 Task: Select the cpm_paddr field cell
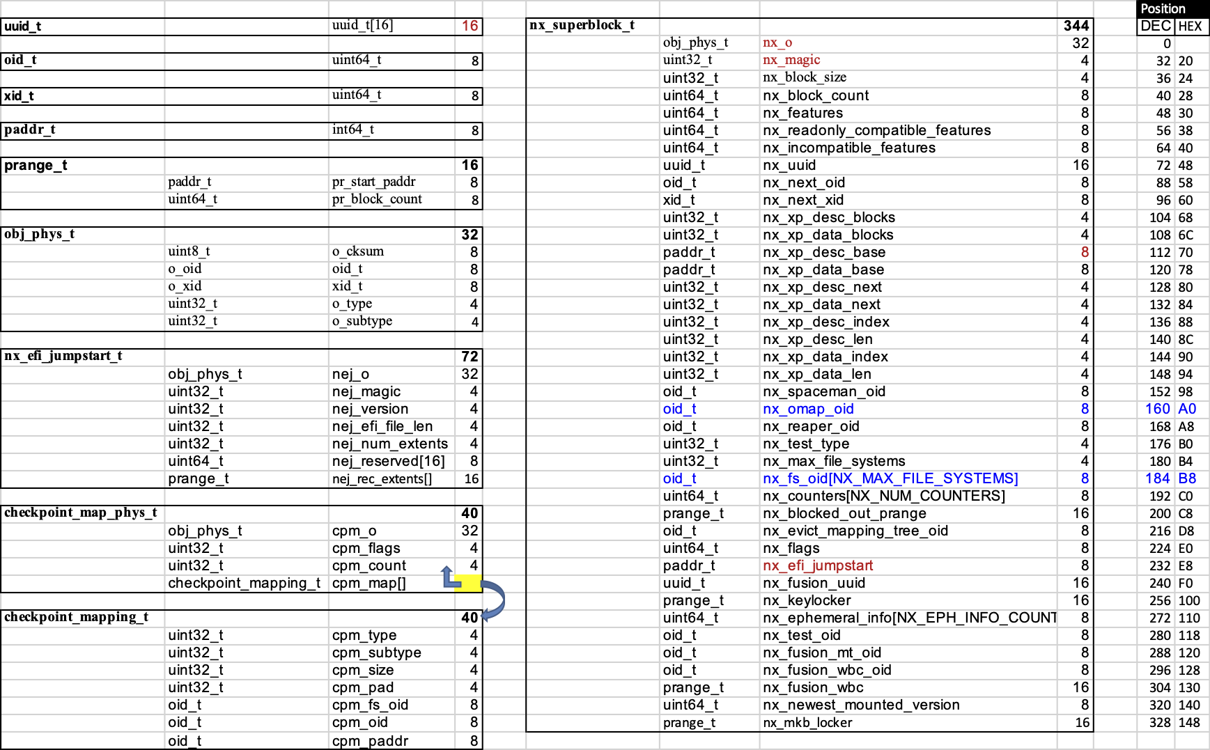(391, 741)
